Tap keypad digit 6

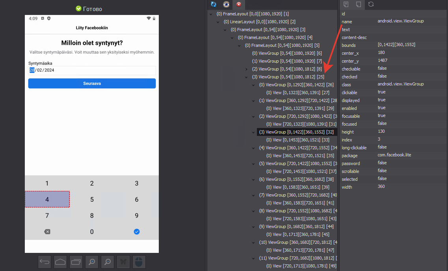pyautogui.click(x=137, y=199)
